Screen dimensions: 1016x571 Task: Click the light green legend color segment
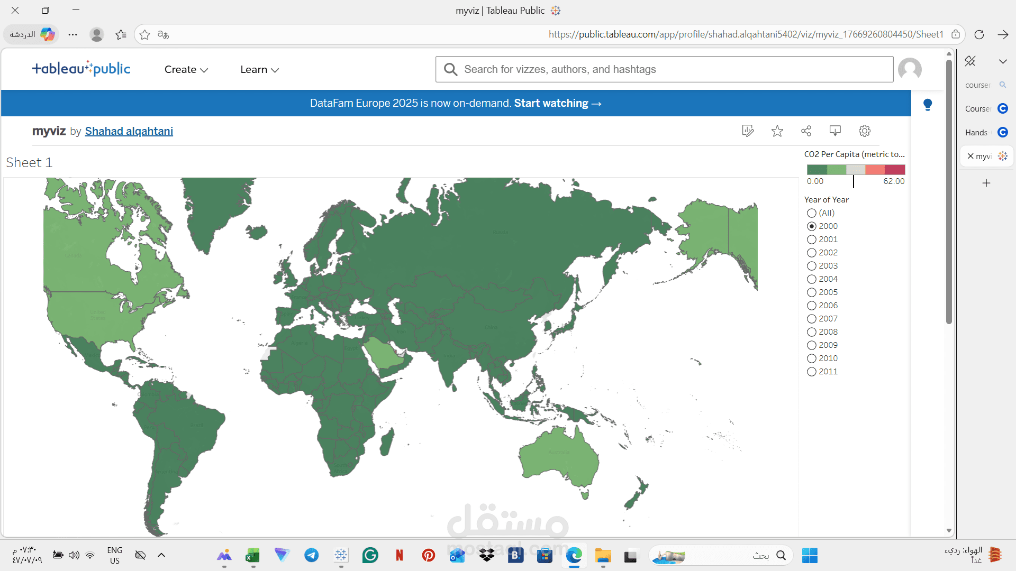836,169
